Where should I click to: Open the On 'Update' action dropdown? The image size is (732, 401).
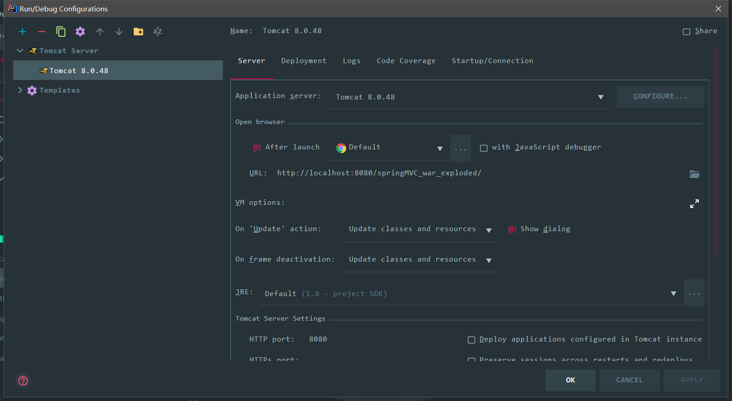(x=420, y=229)
